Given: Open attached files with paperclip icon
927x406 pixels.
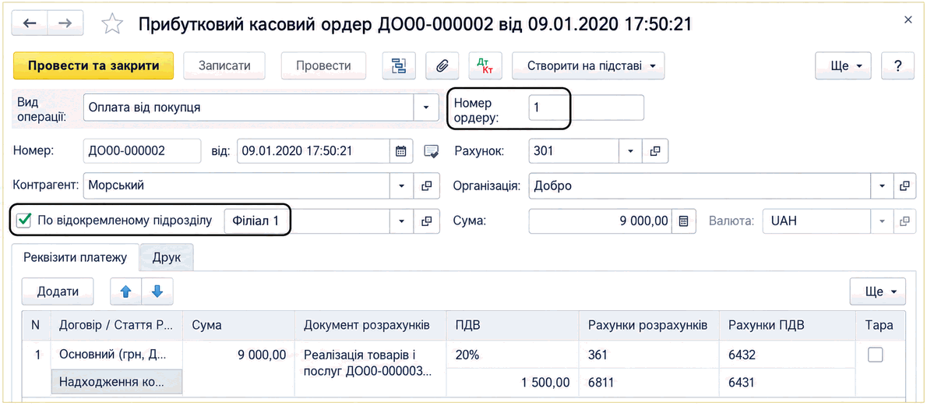Looking at the screenshot, I should click(442, 65).
